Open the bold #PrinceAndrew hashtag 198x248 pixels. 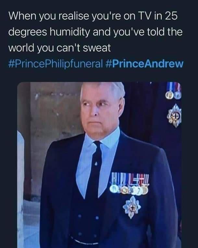point(144,63)
